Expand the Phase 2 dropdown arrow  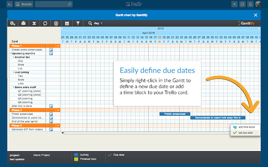pos(58,110)
